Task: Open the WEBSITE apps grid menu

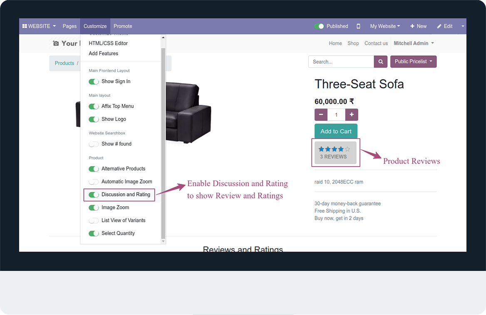Action: 39,26
